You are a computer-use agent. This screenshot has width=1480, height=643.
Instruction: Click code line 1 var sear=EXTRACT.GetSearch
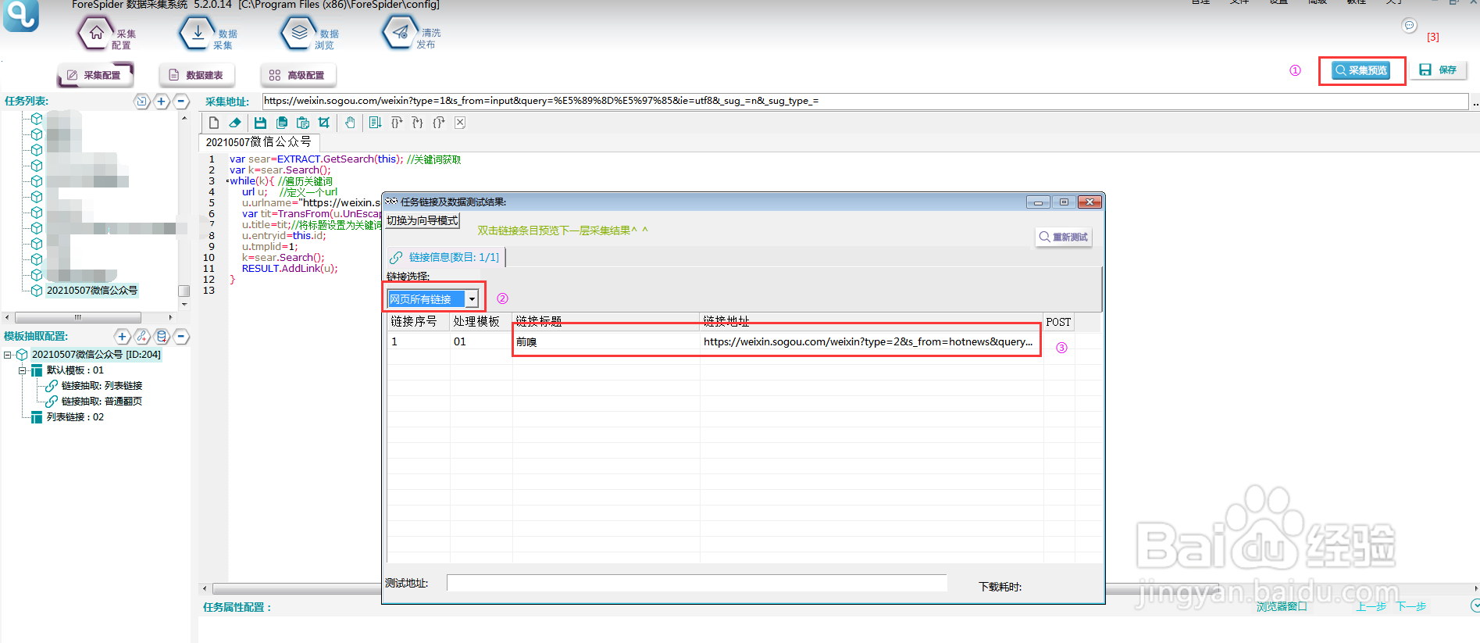(345, 159)
